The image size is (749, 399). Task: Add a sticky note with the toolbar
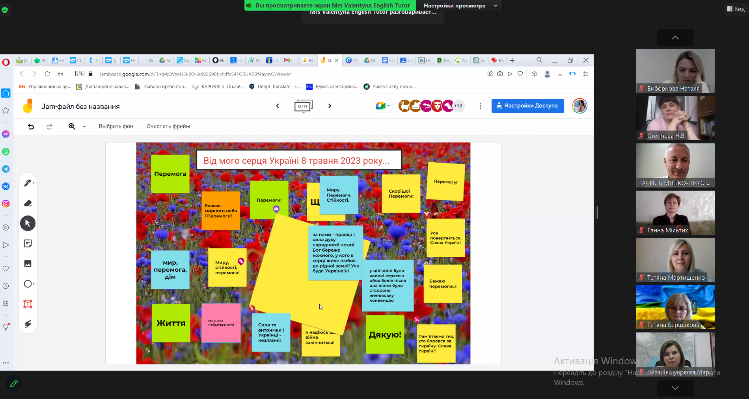point(28,243)
